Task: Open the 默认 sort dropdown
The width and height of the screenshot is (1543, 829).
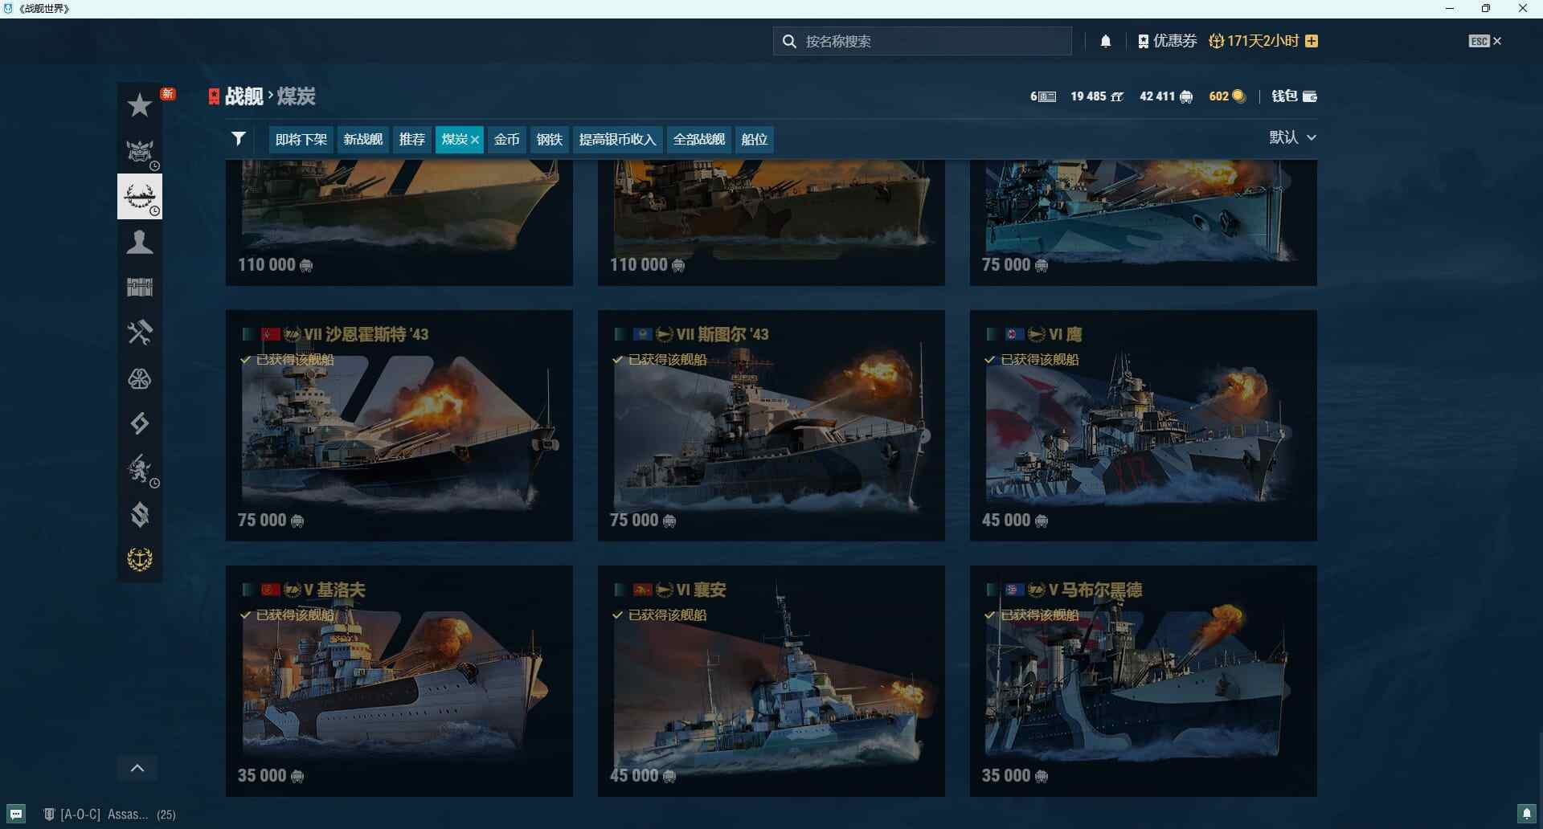Action: click(x=1292, y=137)
